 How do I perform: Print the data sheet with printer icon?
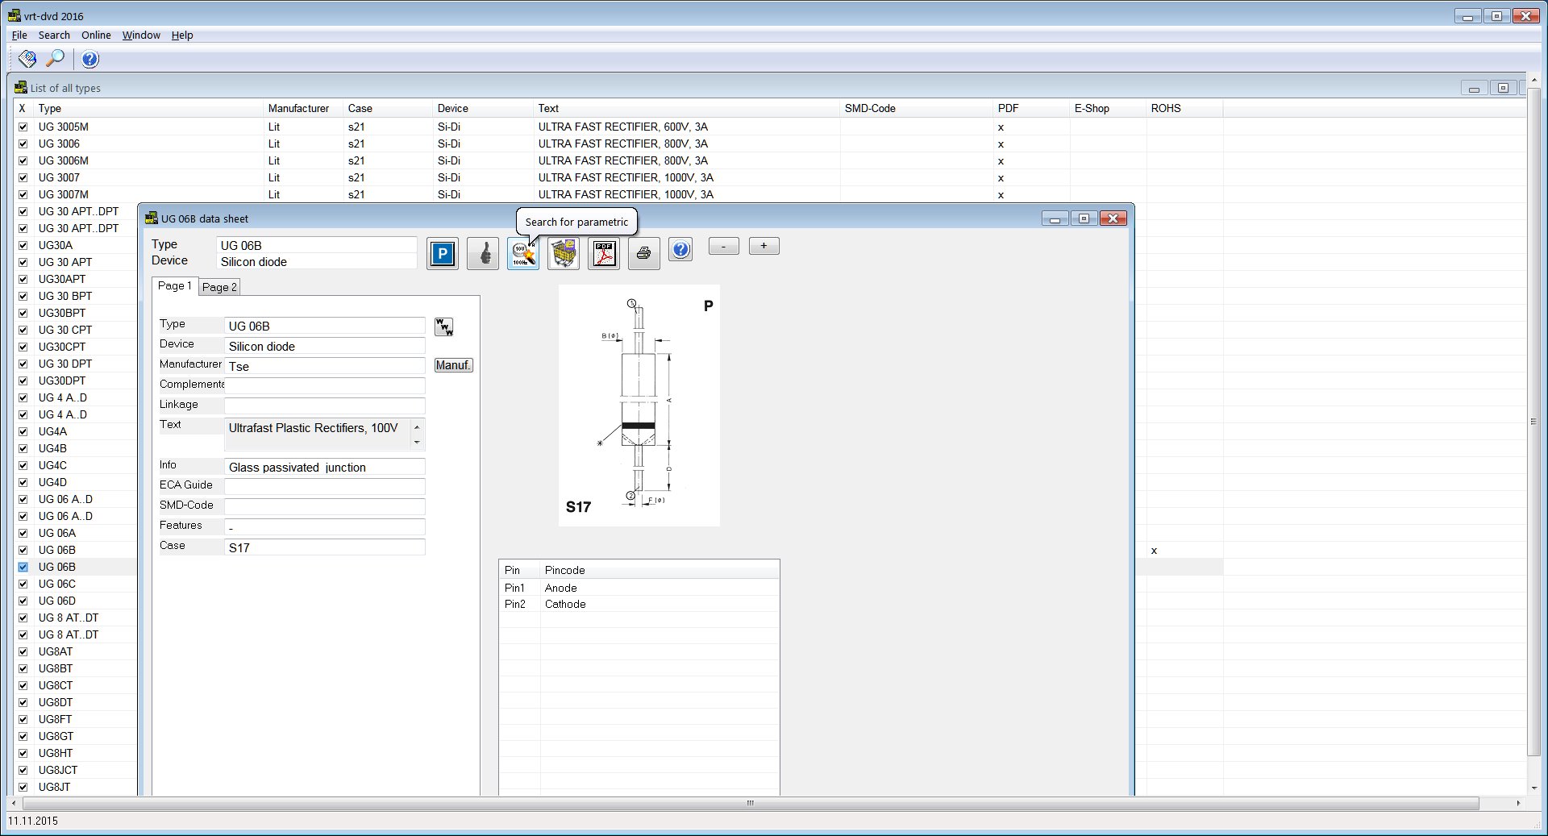pos(643,254)
